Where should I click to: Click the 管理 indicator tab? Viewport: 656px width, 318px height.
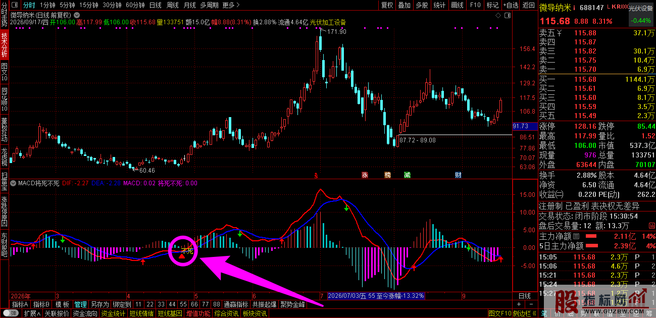coord(80,304)
